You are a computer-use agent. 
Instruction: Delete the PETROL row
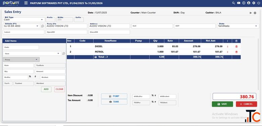click(236, 52)
